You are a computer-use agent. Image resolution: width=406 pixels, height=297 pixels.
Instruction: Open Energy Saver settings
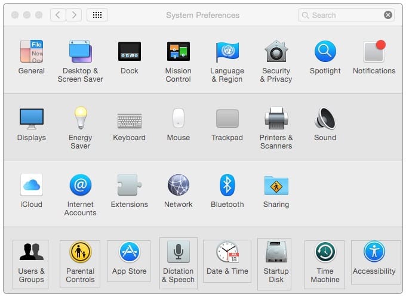[81, 119]
